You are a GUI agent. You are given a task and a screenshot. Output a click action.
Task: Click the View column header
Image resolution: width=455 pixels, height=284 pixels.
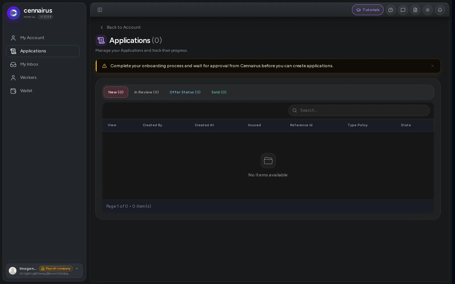[x=112, y=125]
